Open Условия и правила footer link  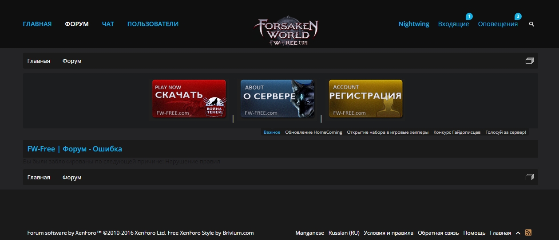click(x=389, y=232)
